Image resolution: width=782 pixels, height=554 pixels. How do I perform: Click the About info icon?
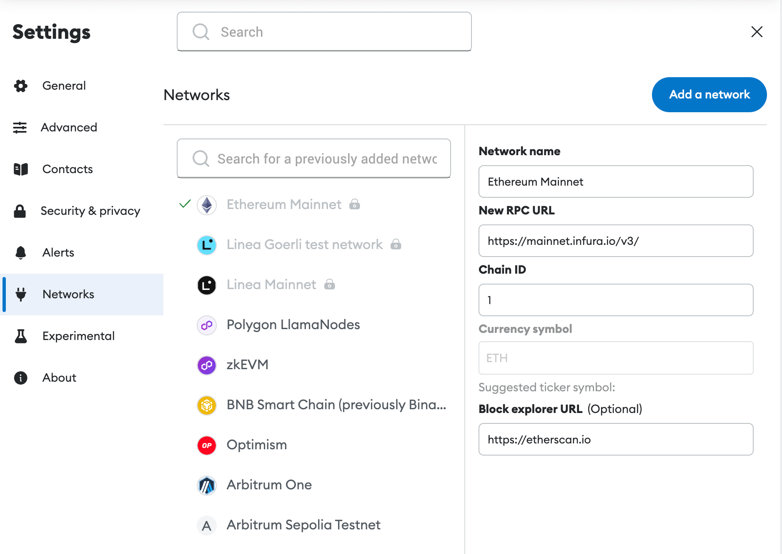click(20, 378)
